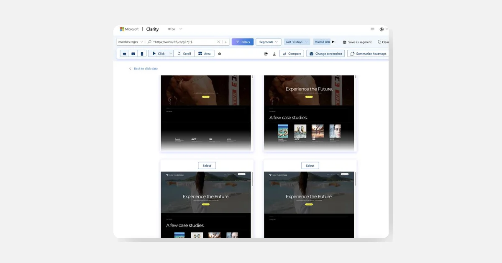Click Select above the bottom-left screenshot
Viewport: 502px width, 263px height.
(x=207, y=165)
